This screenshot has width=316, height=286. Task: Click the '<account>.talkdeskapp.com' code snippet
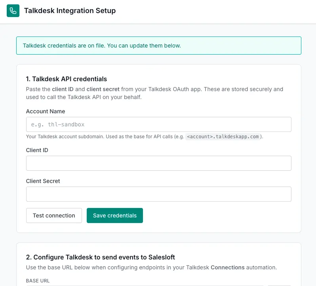click(223, 137)
